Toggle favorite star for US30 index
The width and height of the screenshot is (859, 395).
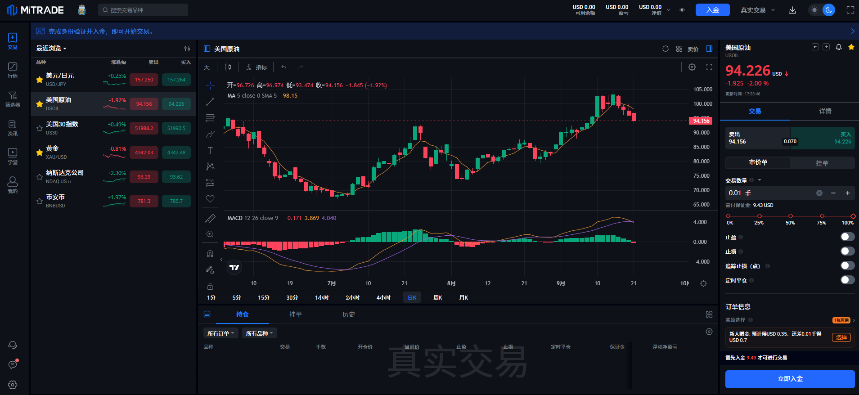point(40,128)
